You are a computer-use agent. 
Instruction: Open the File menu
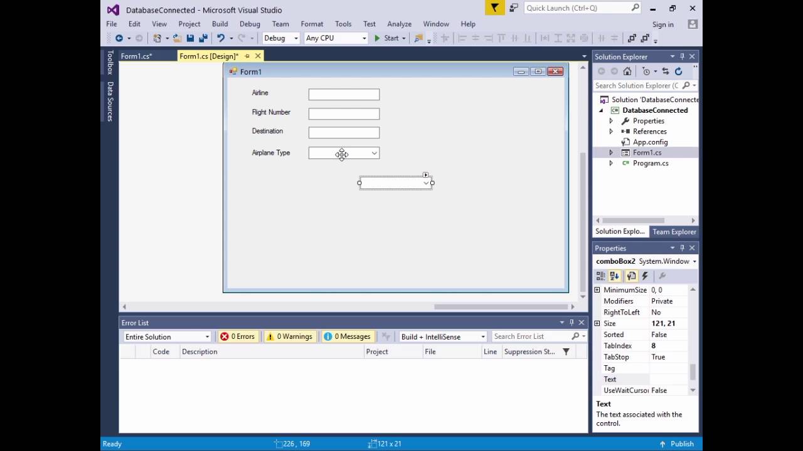[111, 24]
